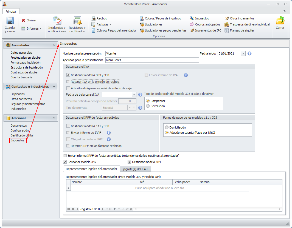The image size is (292, 228).
Task: Select Representantes legales del arrendador tab
Action: 91,169
